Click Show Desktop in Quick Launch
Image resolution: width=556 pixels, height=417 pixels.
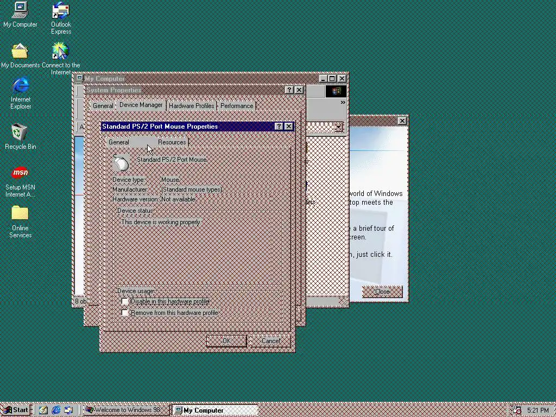43,410
